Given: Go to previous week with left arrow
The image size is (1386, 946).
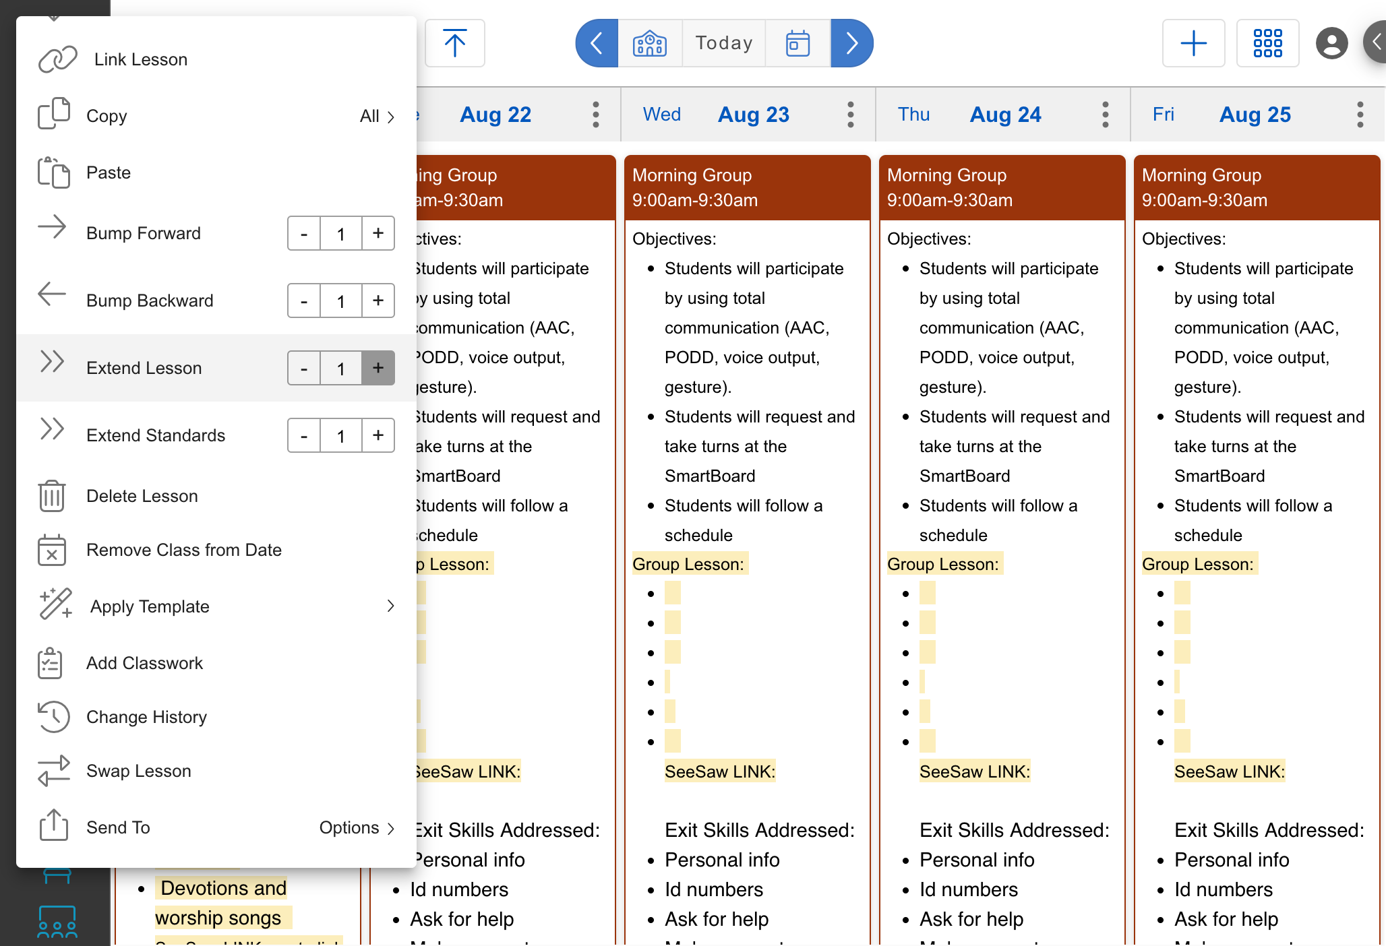Looking at the screenshot, I should click(597, 43).
